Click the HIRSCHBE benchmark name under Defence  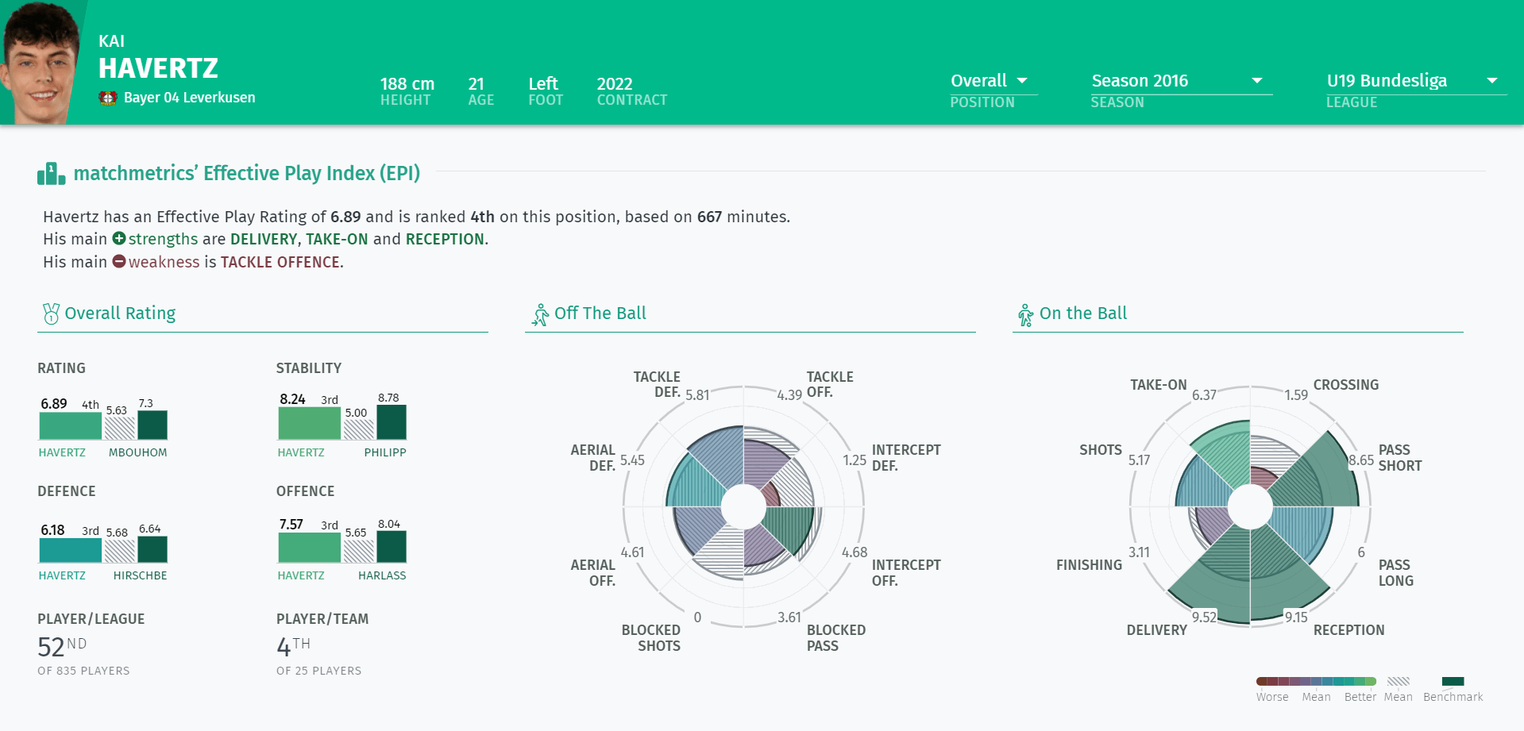[x=140, y=575]
